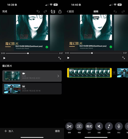Open the scissors edit tool
Screen dimensions: 128x139
(x=69, y=126)
